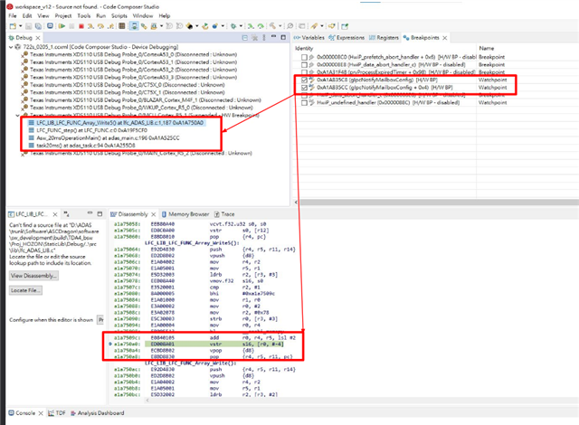Click the View Disassembly... button
579x425 pixels.
point(33,276)
